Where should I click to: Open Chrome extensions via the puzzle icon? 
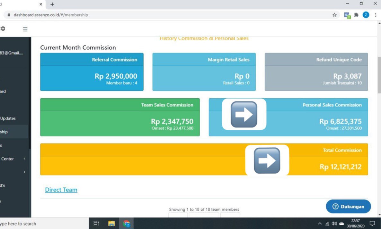pyautogui.click(x=356, y=15)
